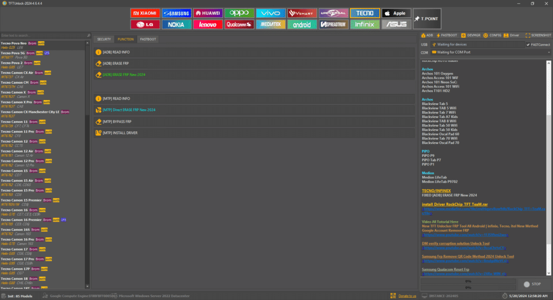Select Tecno Pova 2 model

click(42, 65)
